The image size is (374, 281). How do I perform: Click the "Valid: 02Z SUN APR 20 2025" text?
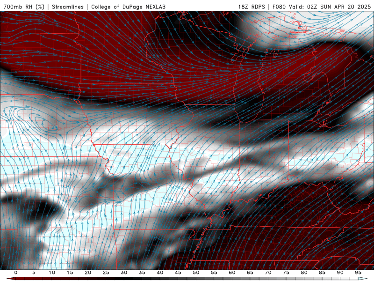coord(331,7)
